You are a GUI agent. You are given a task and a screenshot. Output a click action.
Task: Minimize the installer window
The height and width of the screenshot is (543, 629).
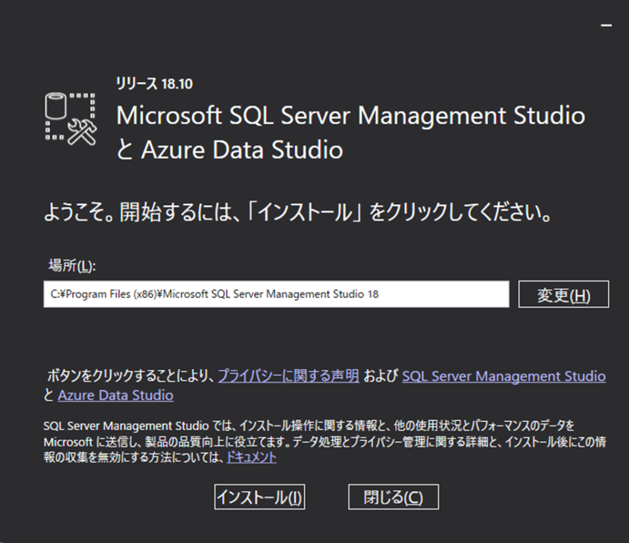[x=606, y=25]
